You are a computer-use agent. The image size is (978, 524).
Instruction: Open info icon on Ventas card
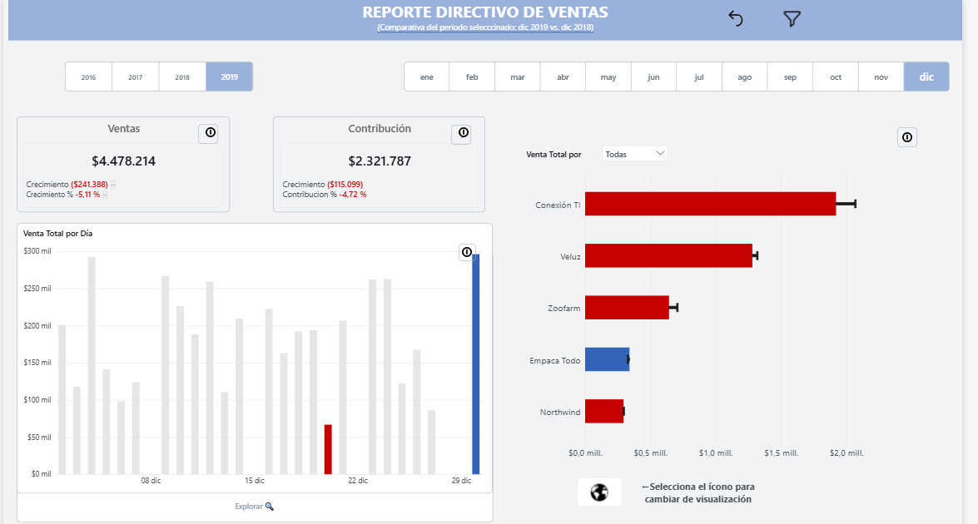coord(211,133)
